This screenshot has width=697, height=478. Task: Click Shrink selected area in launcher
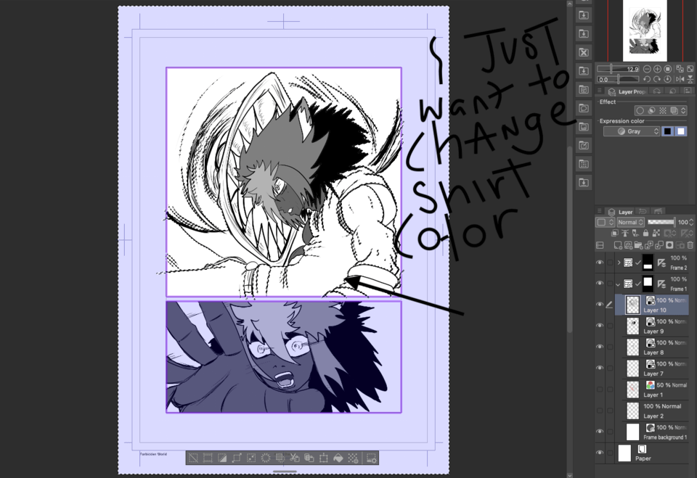251,458
